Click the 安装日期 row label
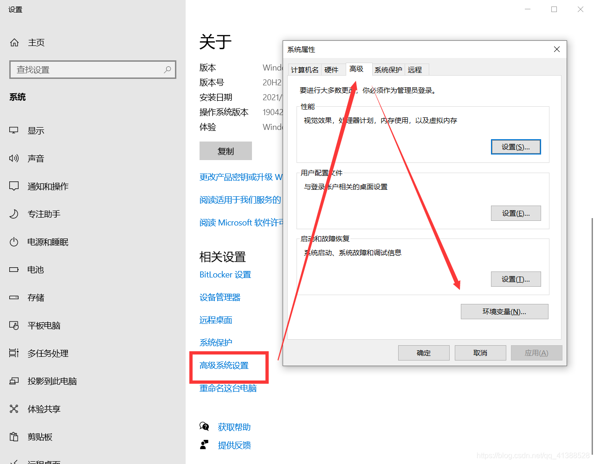Screen dimensions: 594x464 click(216, 97)
